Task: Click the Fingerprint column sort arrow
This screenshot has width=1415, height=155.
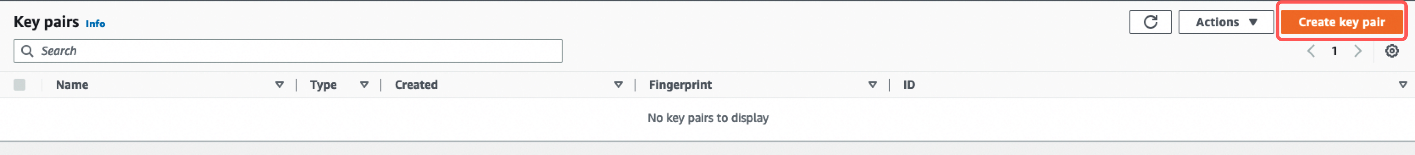Action: 872,85
